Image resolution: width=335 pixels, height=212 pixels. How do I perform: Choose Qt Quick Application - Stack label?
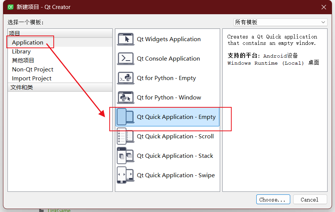point(175,156)
